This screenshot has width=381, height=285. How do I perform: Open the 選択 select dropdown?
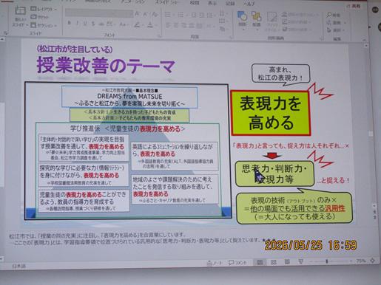click(x=336, y=30)
